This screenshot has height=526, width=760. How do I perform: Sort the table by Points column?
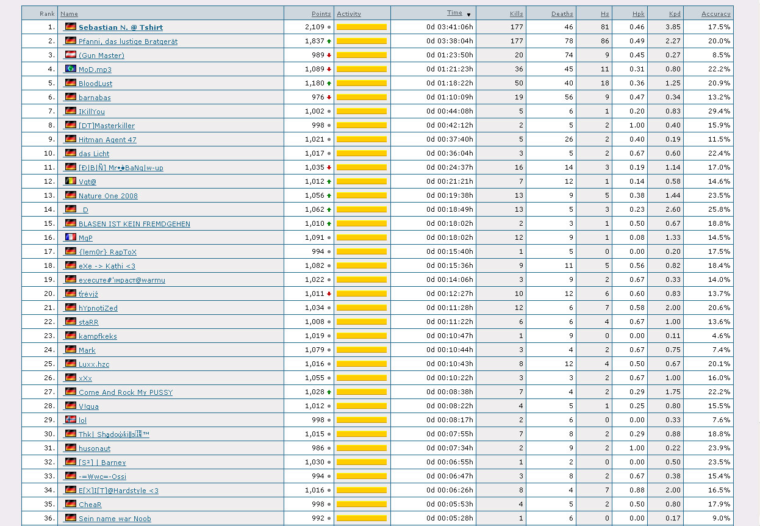(321, 13)
